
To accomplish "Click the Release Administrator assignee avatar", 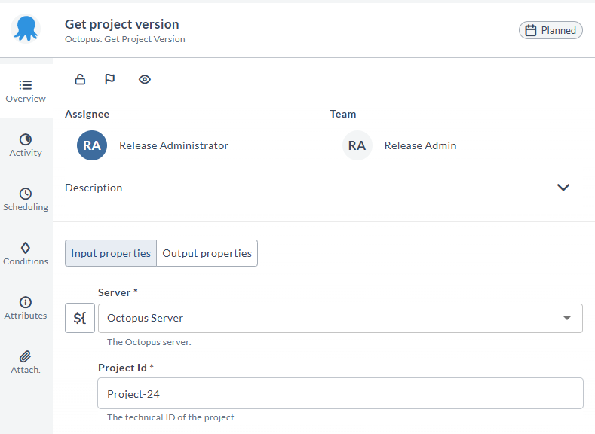I will 92,145.
